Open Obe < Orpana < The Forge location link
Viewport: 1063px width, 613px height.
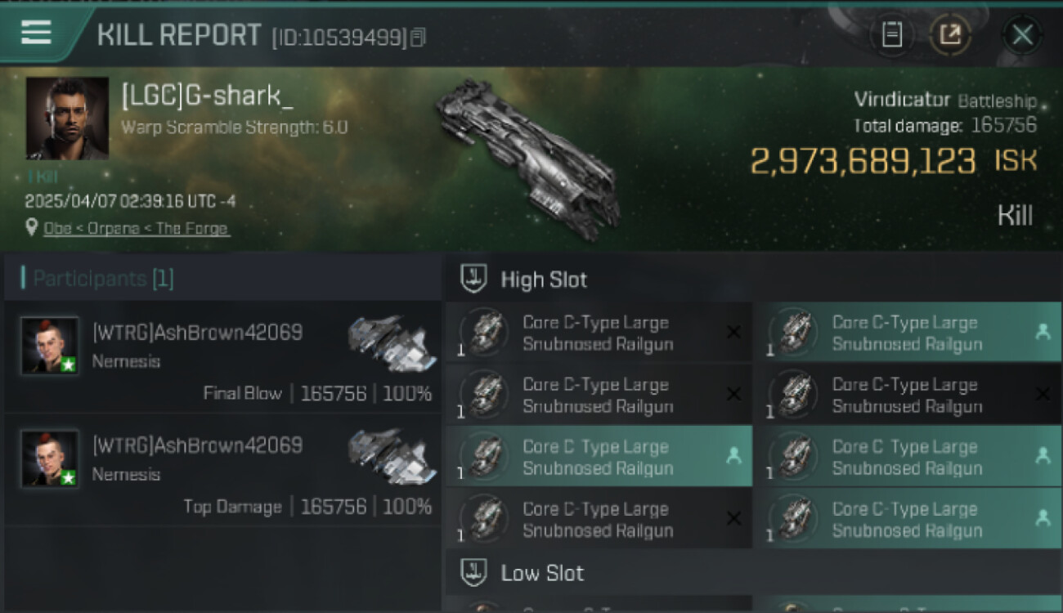(x=137, y=229)
